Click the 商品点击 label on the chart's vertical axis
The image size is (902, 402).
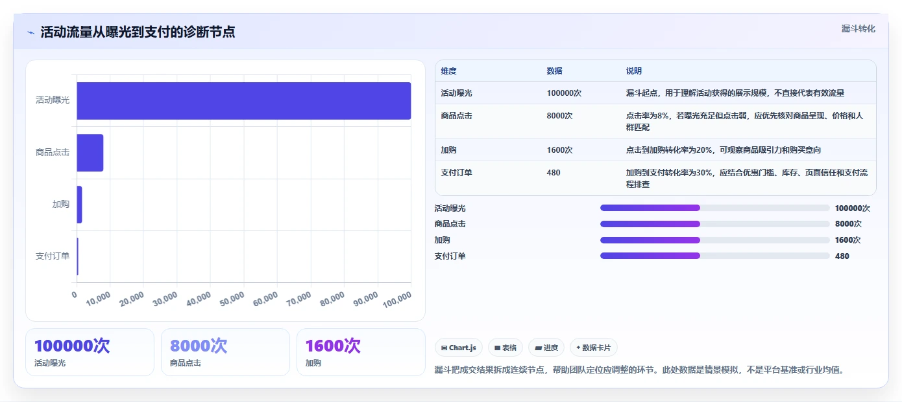53,152
